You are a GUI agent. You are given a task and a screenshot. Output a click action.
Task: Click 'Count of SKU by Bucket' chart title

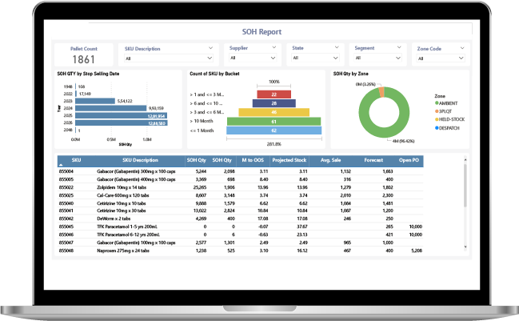214,74
